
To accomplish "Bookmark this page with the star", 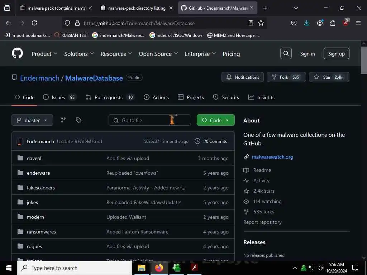I will click(x=261, y=23).
